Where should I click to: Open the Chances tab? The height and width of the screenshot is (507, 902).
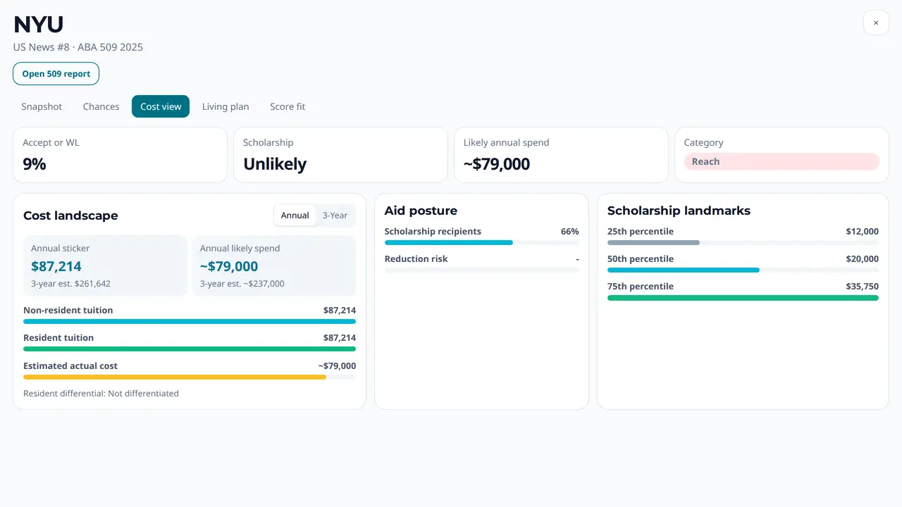point(101,106)
